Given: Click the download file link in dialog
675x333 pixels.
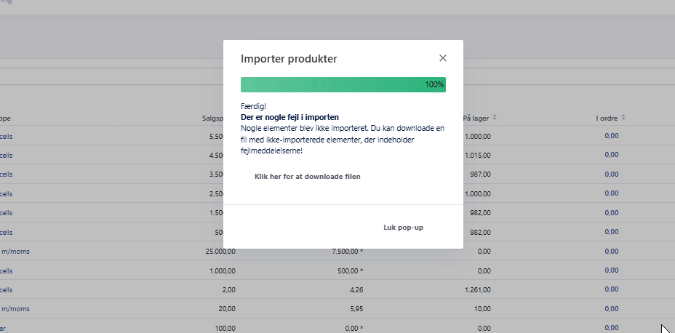Looking at the screenshot, I should (x=307, y=177).
